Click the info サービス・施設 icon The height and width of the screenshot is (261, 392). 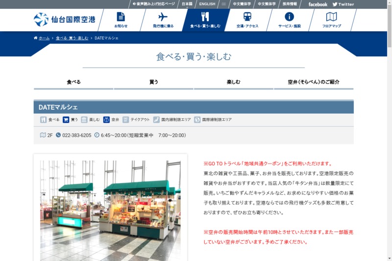click(289, 17)
